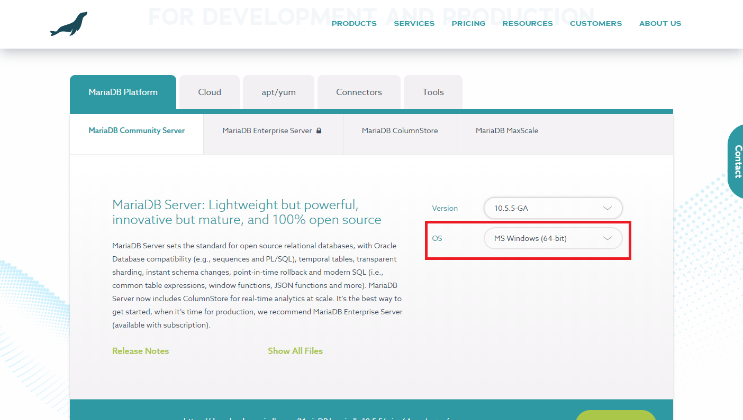Switch to the Cloud tab
This screenshot has width=743, height=420.
point(210,92)
